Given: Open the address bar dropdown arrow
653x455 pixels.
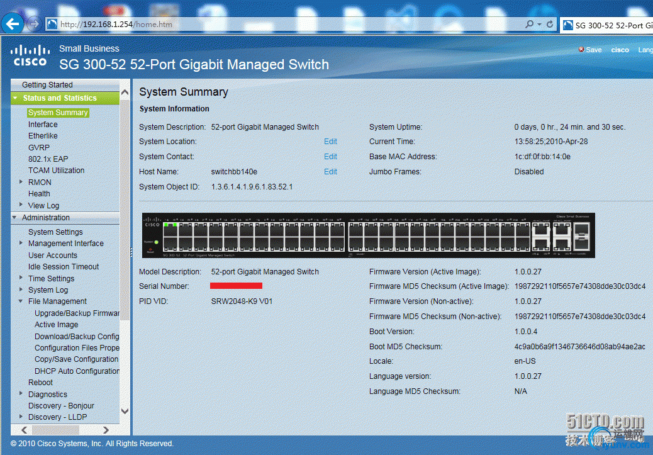Looking at the screenshot, I should 539,24.
